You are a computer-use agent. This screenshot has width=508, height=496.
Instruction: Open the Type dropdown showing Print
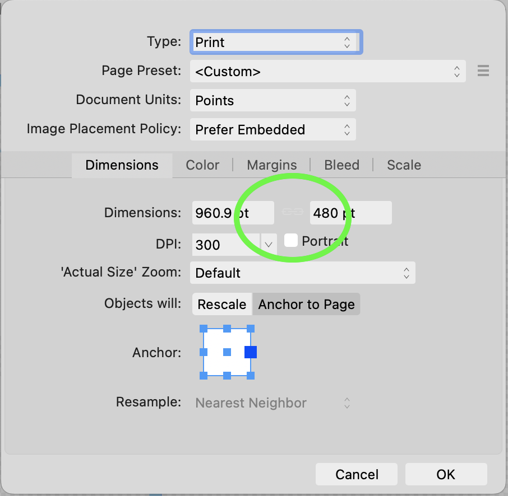(x=276, y=42)
